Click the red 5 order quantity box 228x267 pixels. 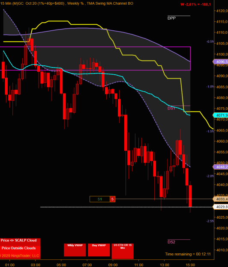tap(112, 199)
